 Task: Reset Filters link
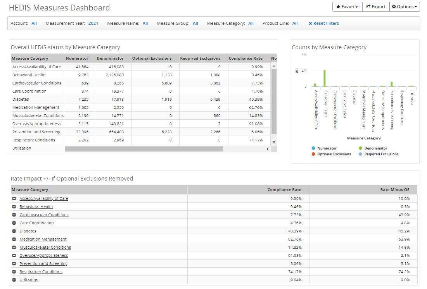[323, 23]
